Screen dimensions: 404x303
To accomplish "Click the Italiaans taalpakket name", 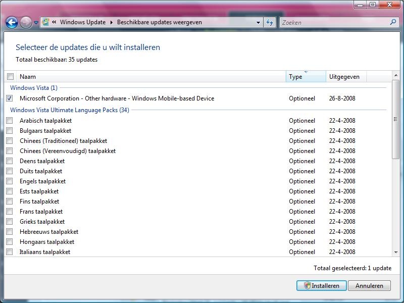I will [45, 252].
